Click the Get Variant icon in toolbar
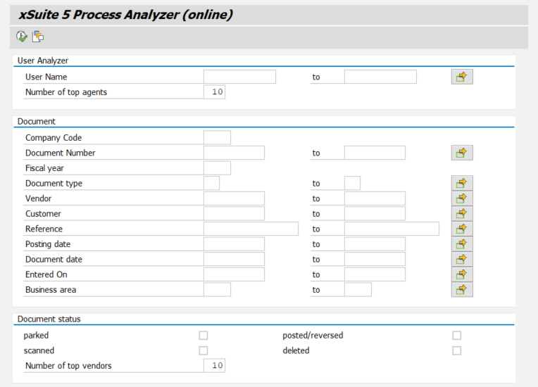The width and height of the screenshot is (538, 387). (x=38, y=37)
